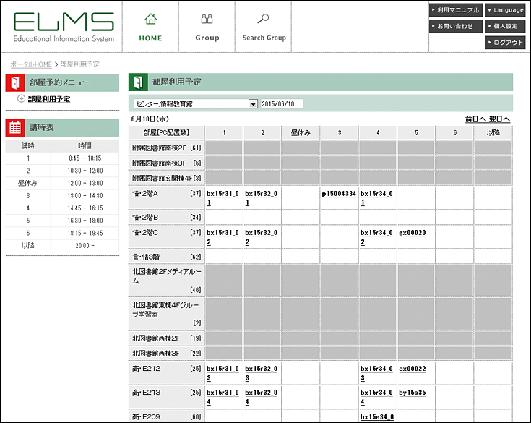The height and width of the screenshot is (423, 531).
Task: Click the arrow icon next to 部屋利用予定 menu link
Action: (x=22, y=98)
